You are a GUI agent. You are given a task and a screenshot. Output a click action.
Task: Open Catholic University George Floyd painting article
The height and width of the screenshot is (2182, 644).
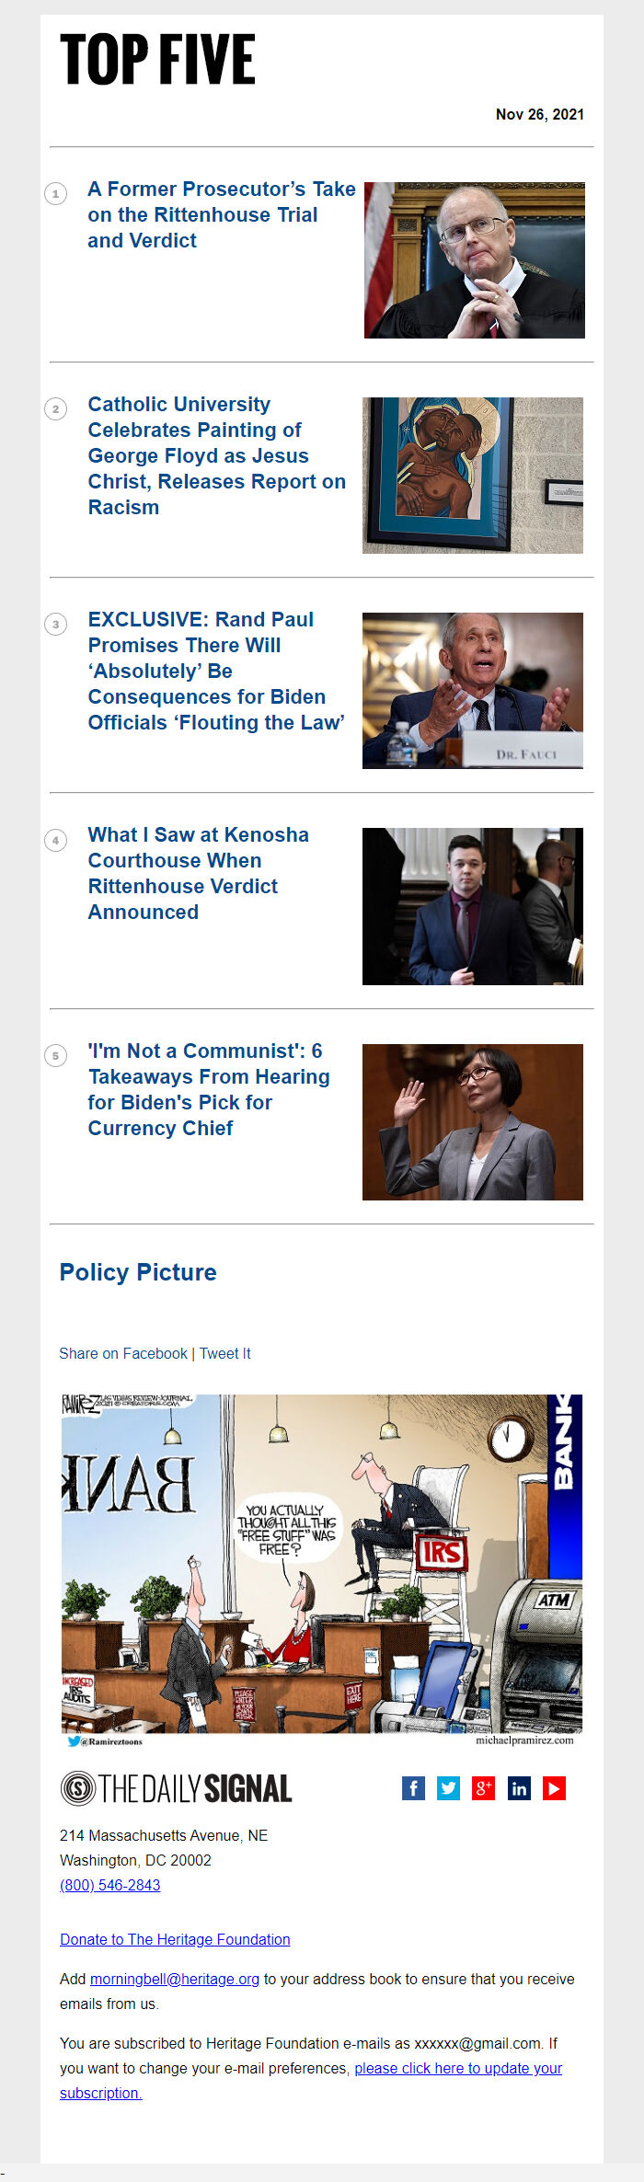tap(217, 455)
